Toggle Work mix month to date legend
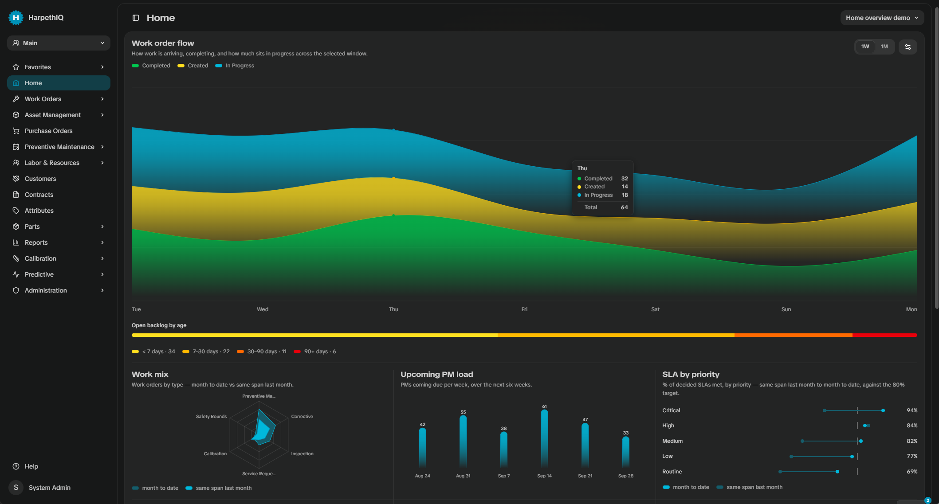The image size is (939, 504). [x=155, y=488]
